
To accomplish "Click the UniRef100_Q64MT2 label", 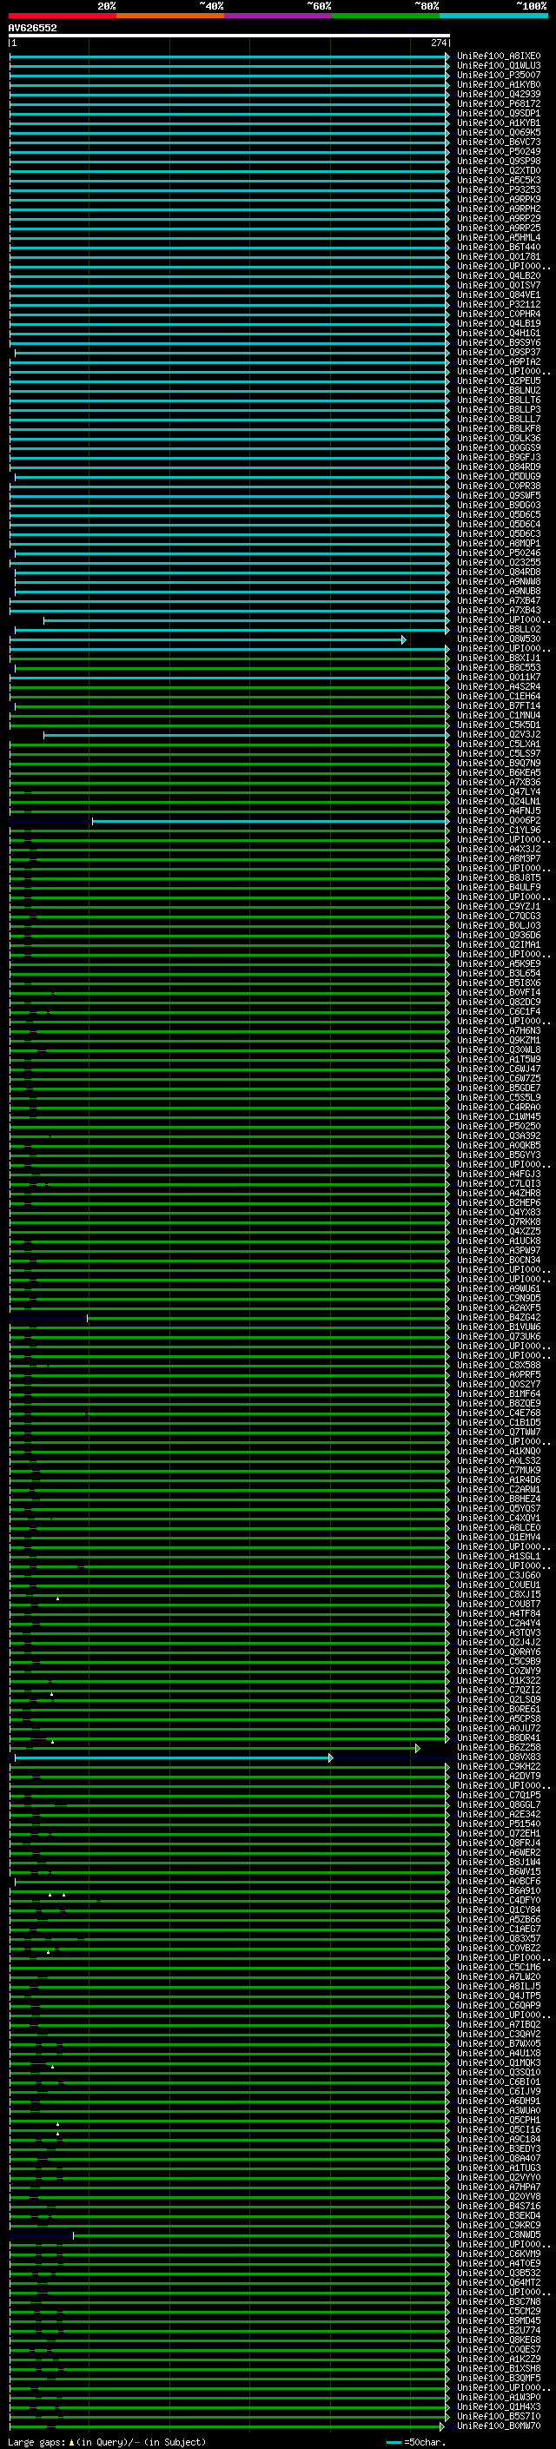I will (x=498, y=2282).
